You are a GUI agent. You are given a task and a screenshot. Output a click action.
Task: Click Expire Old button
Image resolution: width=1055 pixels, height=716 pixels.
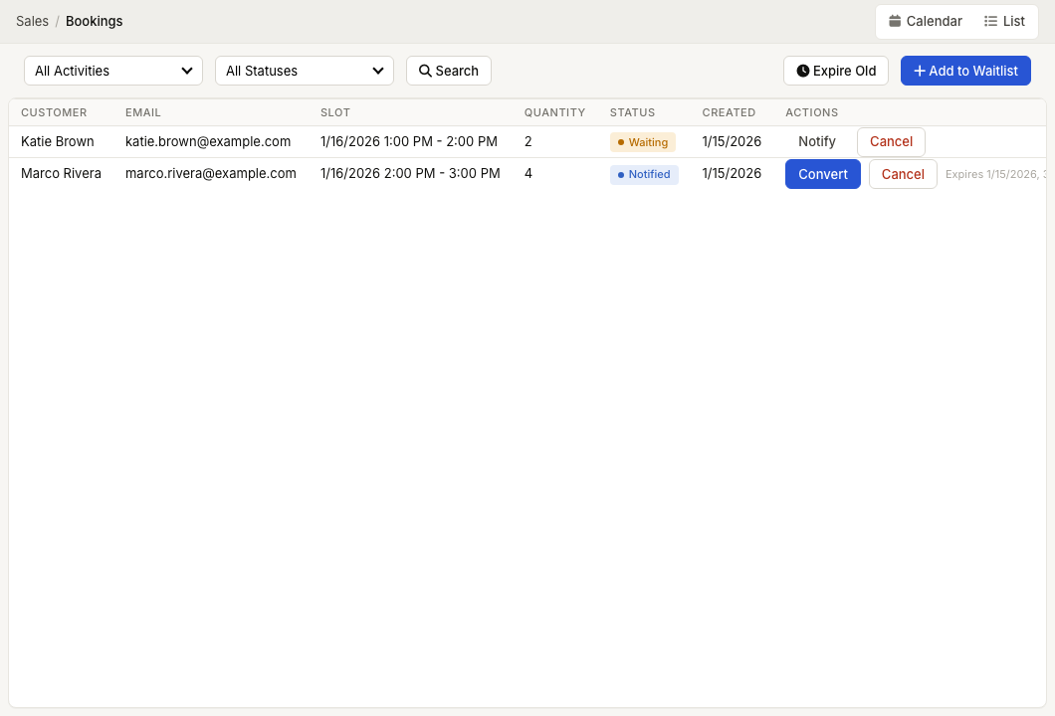836,71
